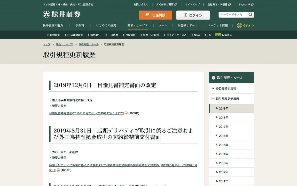Go to トップ in breadcrumb

46,44
